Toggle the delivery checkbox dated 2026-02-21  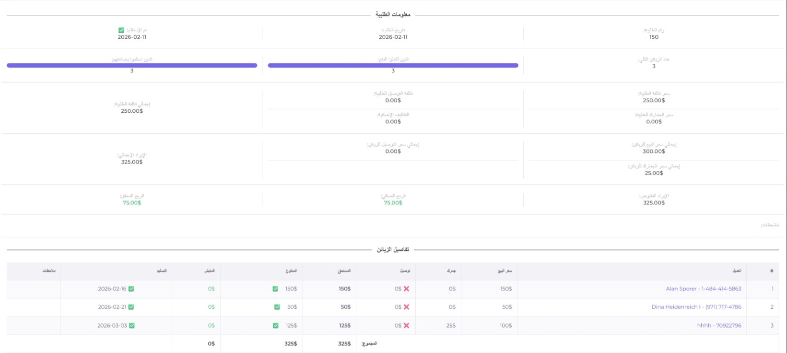click(131, 307)
